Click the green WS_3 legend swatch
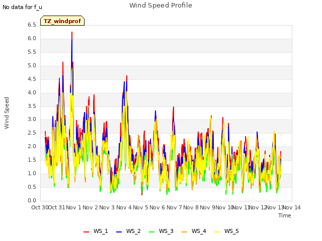The image size is (322, 241). pyautogui.click(x=151, y=232)
